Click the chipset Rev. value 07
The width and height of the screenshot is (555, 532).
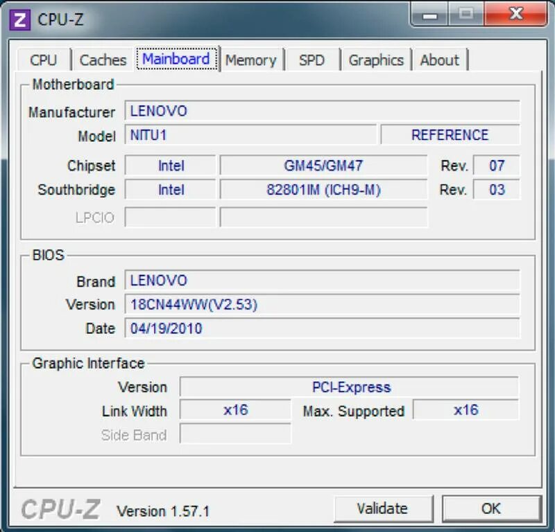497,166
